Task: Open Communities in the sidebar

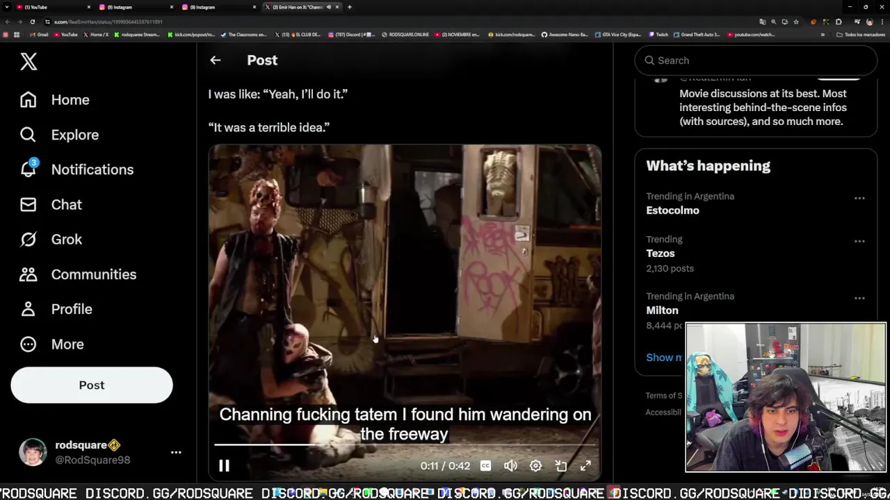Action: tap(78, 274)
